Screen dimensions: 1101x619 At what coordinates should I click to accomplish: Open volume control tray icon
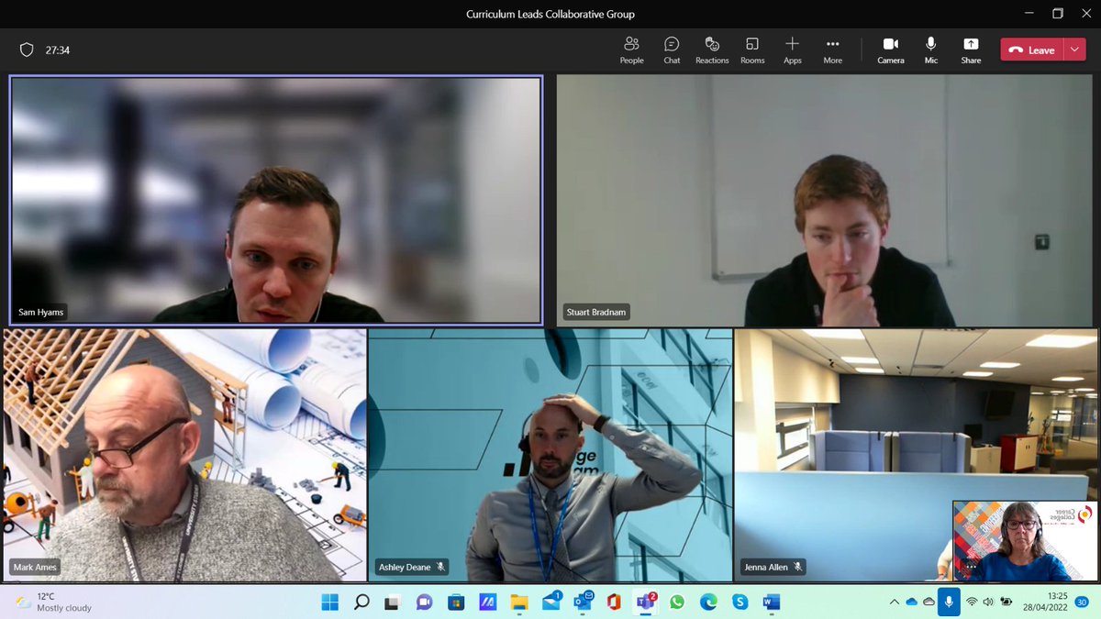[988, 602]
